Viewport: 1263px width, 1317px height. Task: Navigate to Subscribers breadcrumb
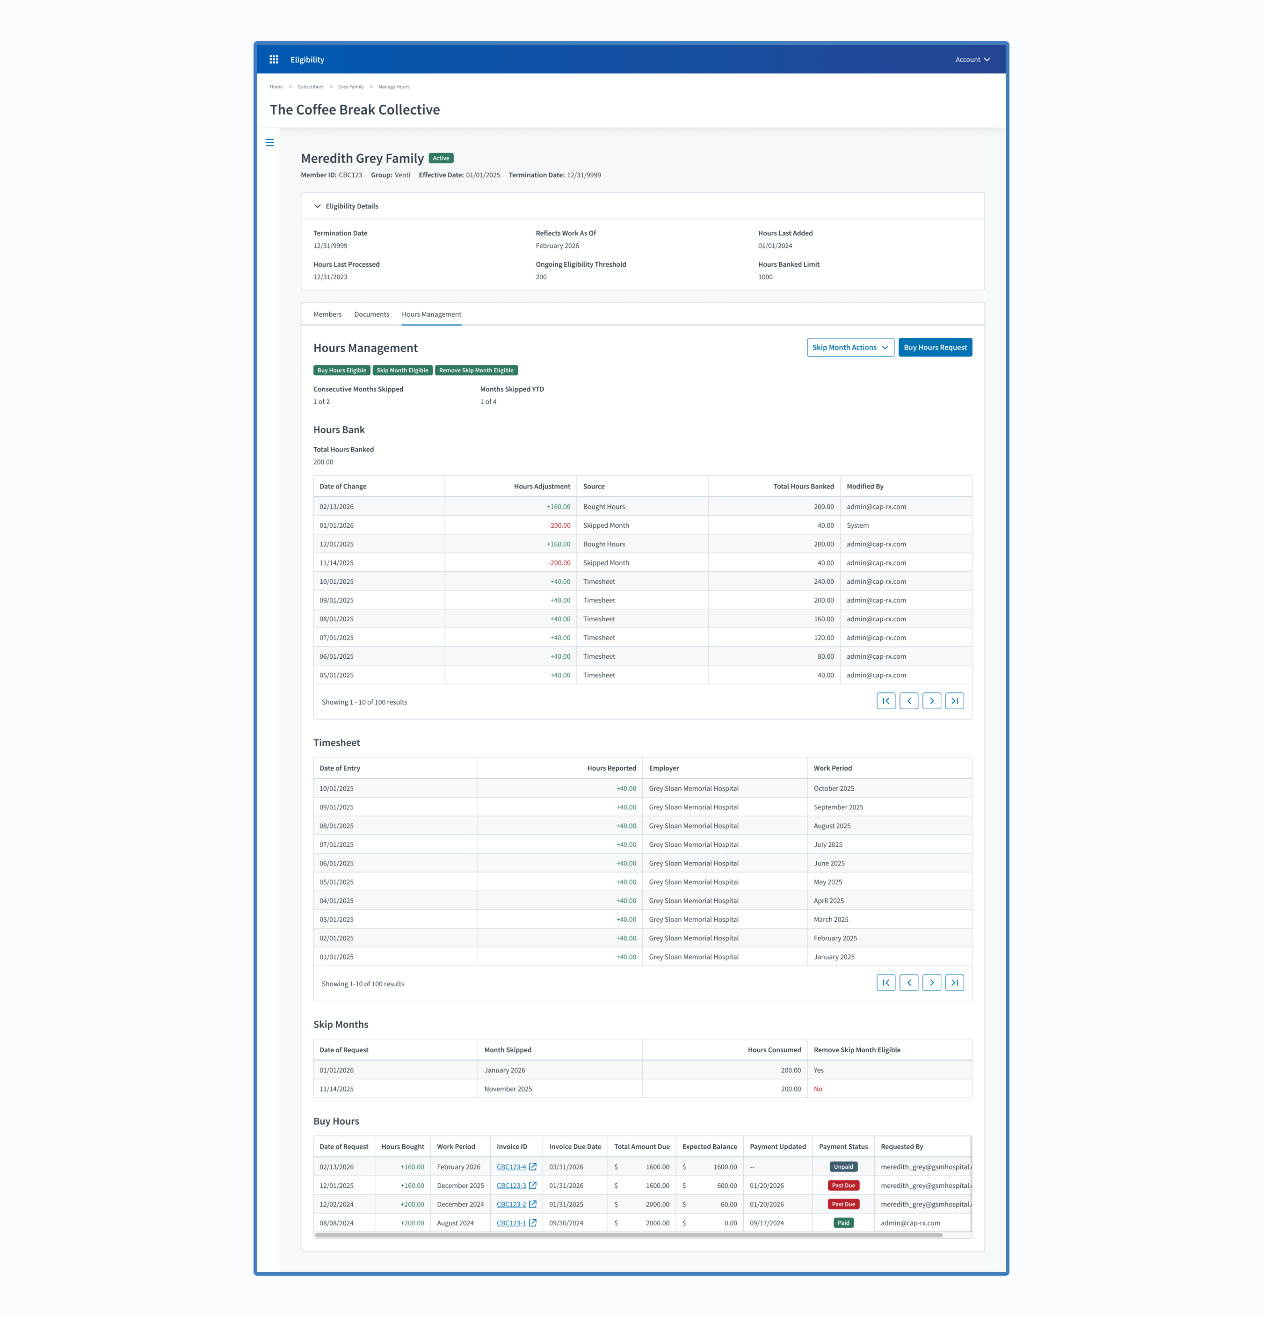pos(311,87)
